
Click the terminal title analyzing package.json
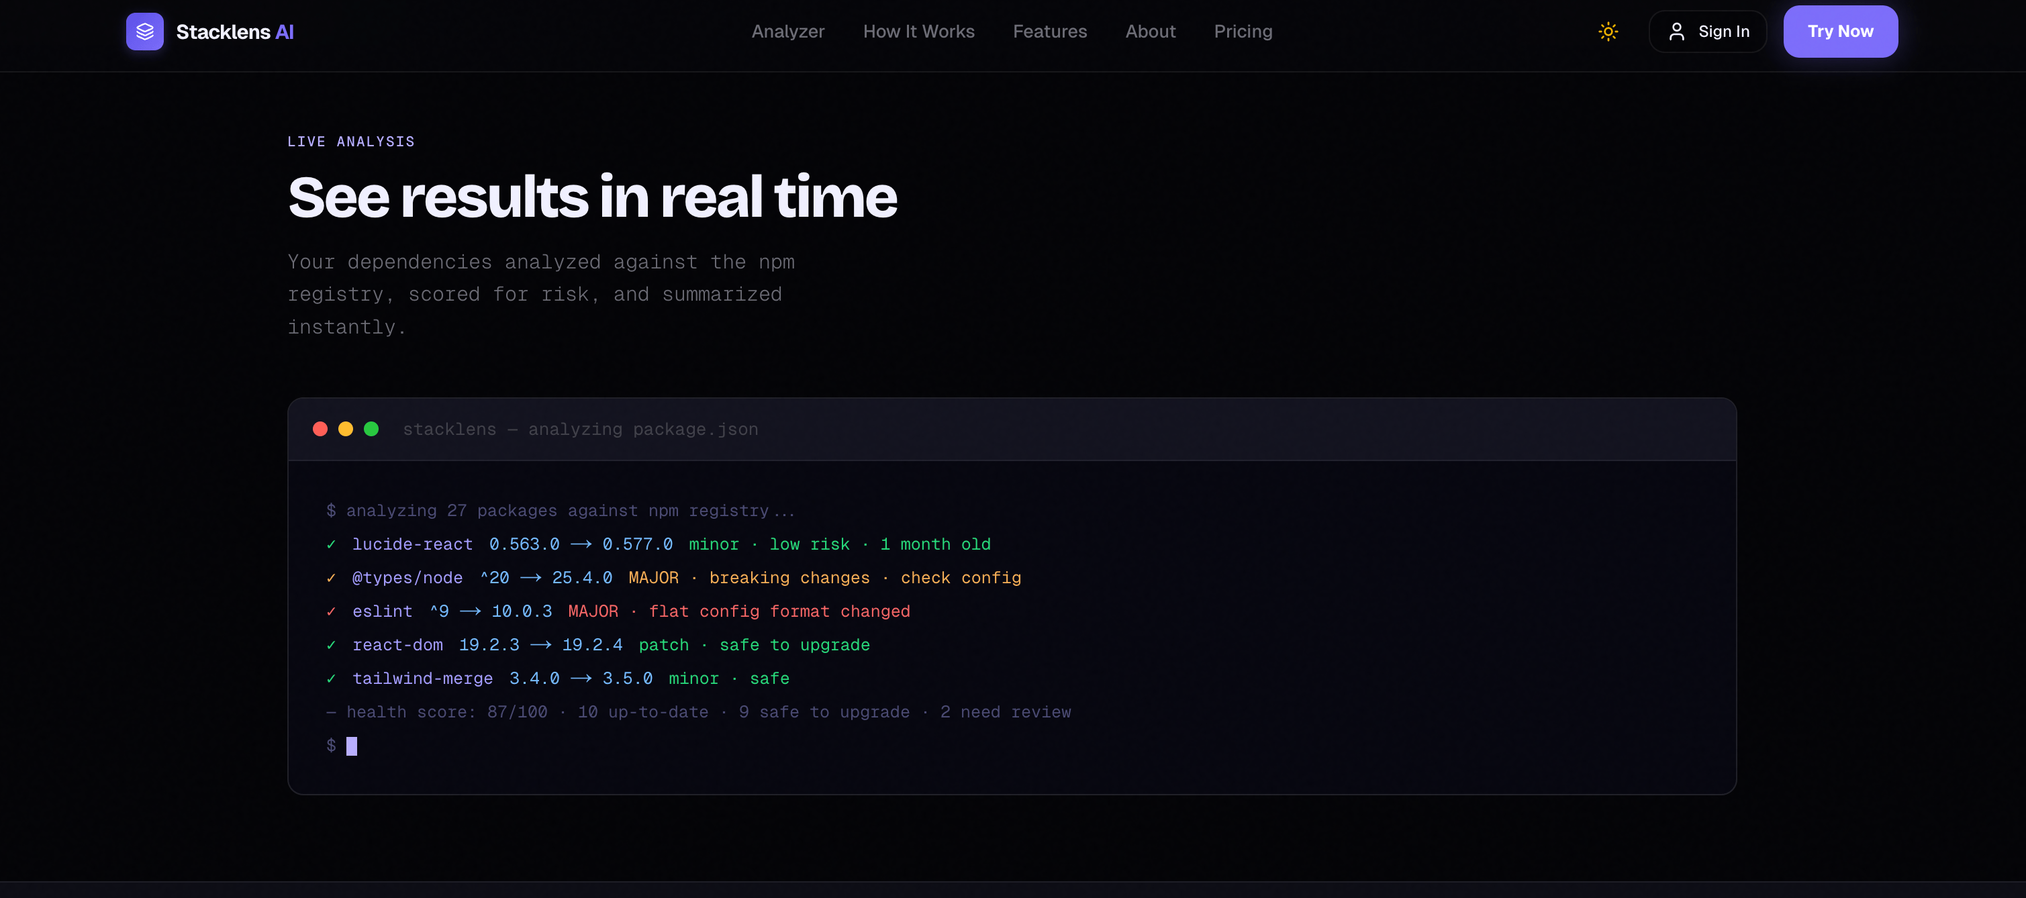pos(581,429)
